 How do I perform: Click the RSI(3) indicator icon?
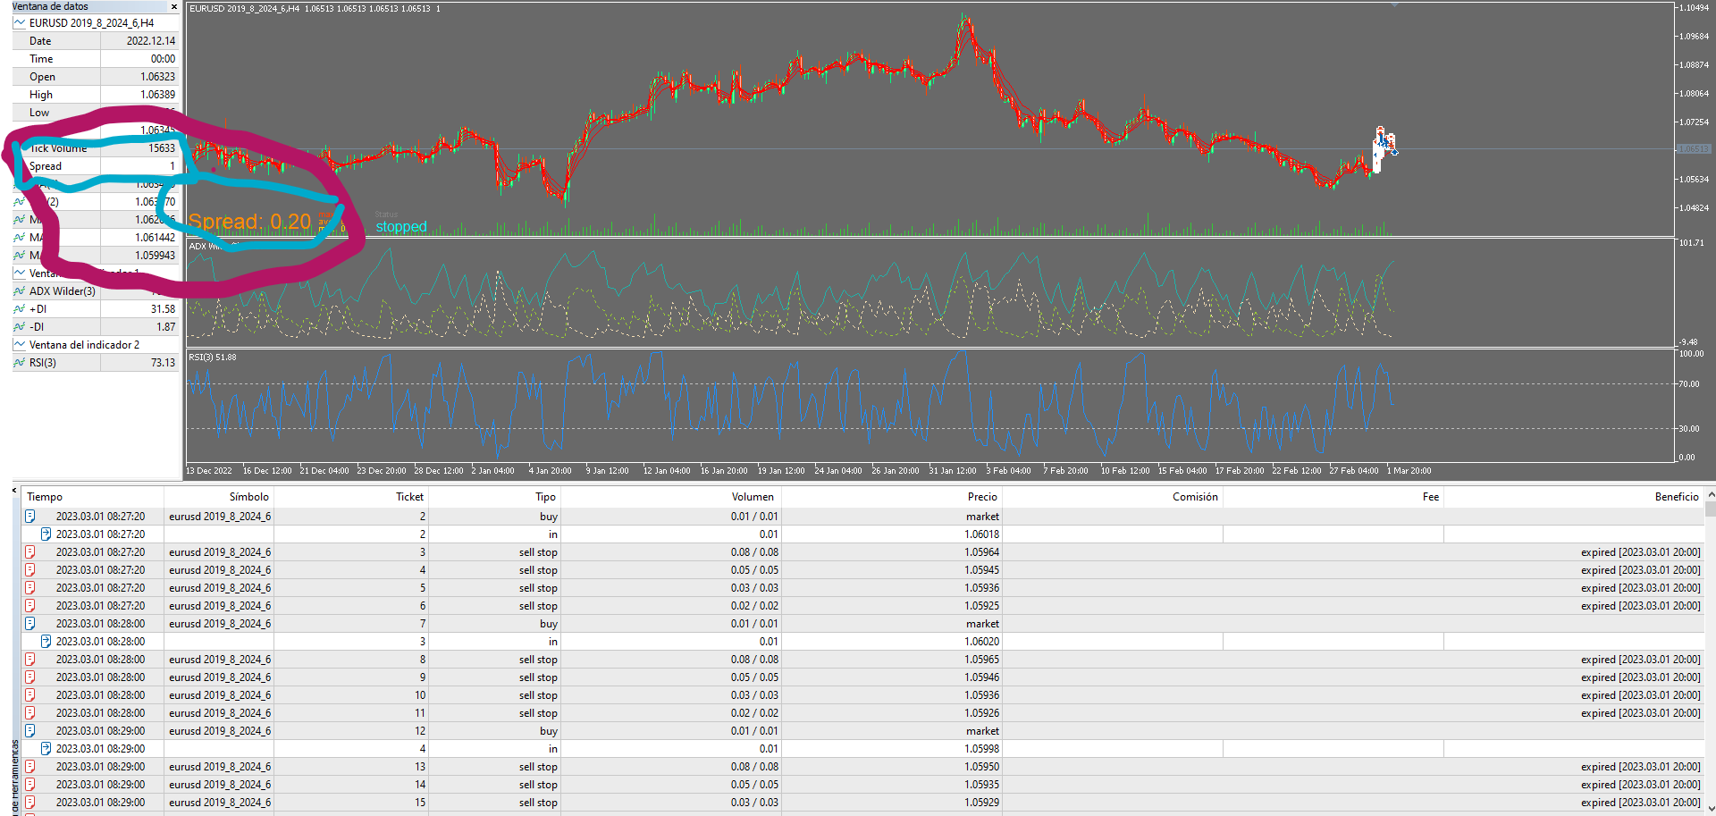(x=20, y=363)
